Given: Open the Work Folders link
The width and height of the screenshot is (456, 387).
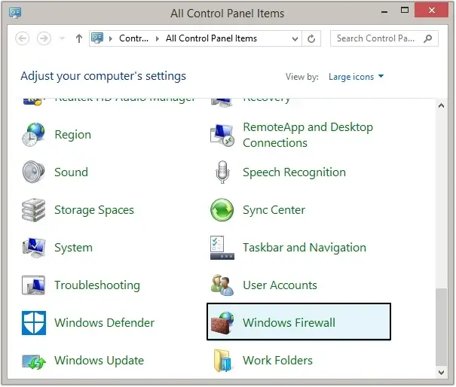Looking at the screenshot, I should click(x=277, y=360).
